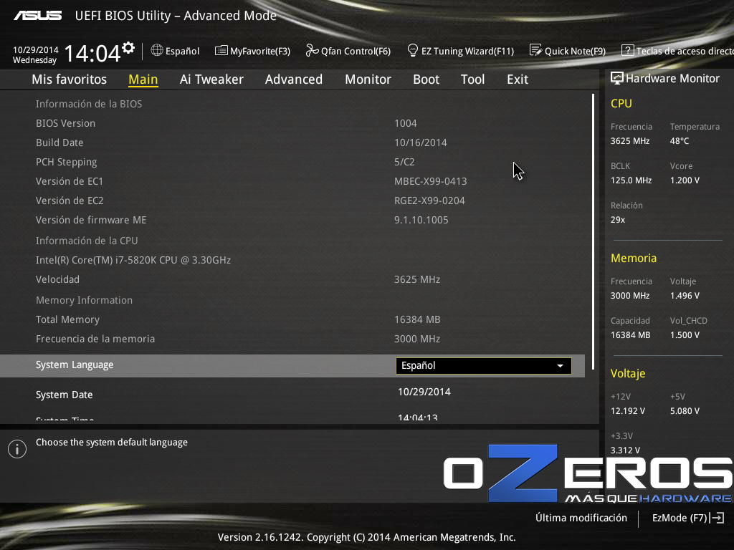
Task: Click the Velocidad label
Action: (x=57, y=279)
